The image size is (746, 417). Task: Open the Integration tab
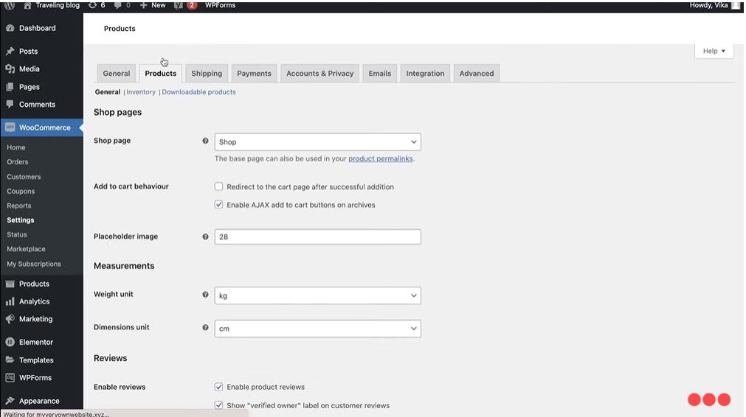coord(425,74)
